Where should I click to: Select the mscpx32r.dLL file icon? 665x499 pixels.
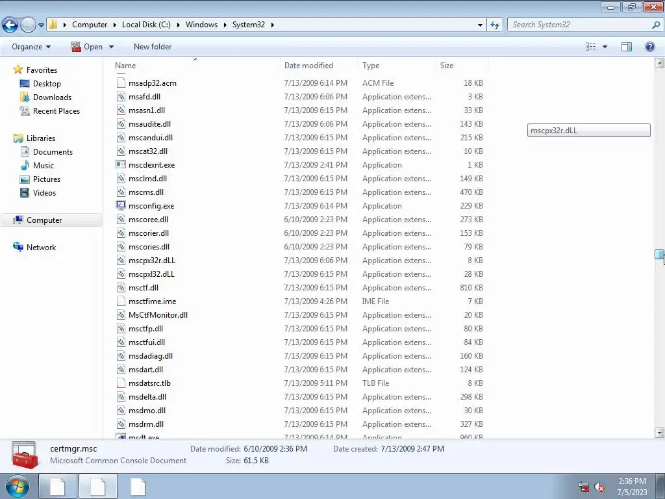click(x=121, y=260)
